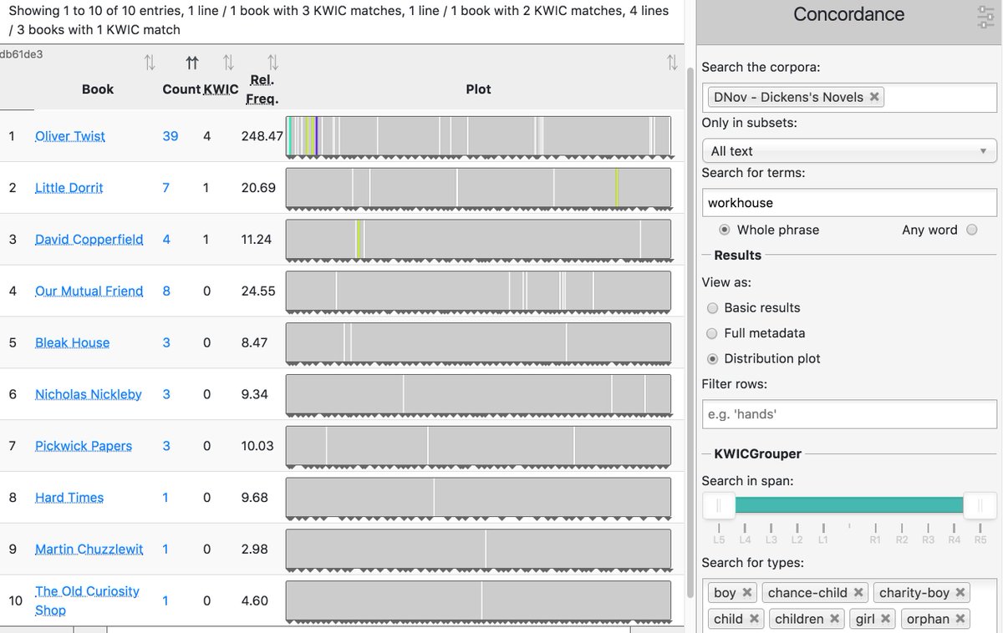Open the Concordance settings sliders icon

tap(985, 18)
